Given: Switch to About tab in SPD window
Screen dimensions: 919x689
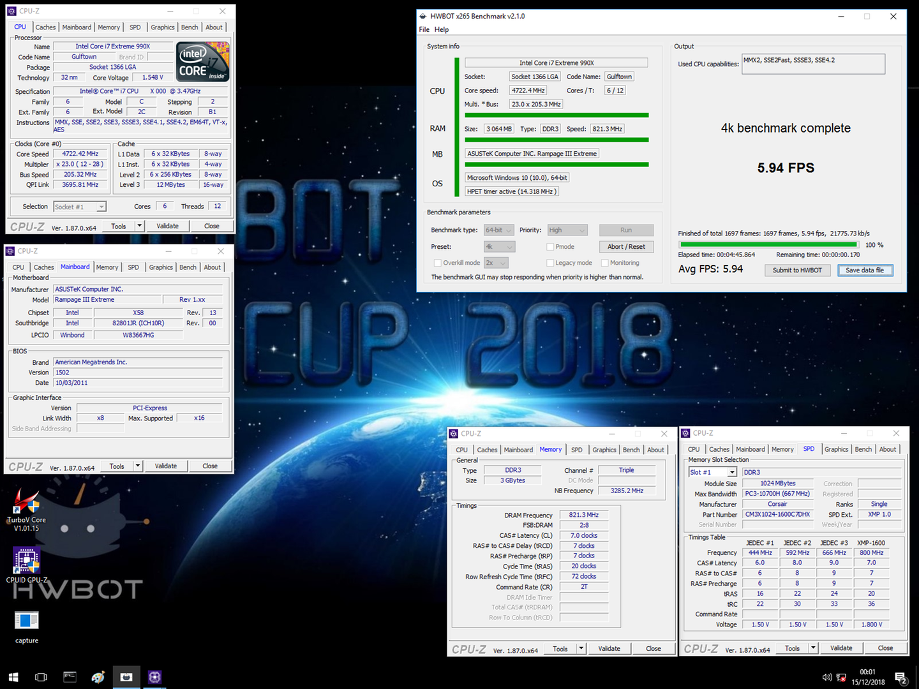Looking at the screenshot, I should [888, 449].
